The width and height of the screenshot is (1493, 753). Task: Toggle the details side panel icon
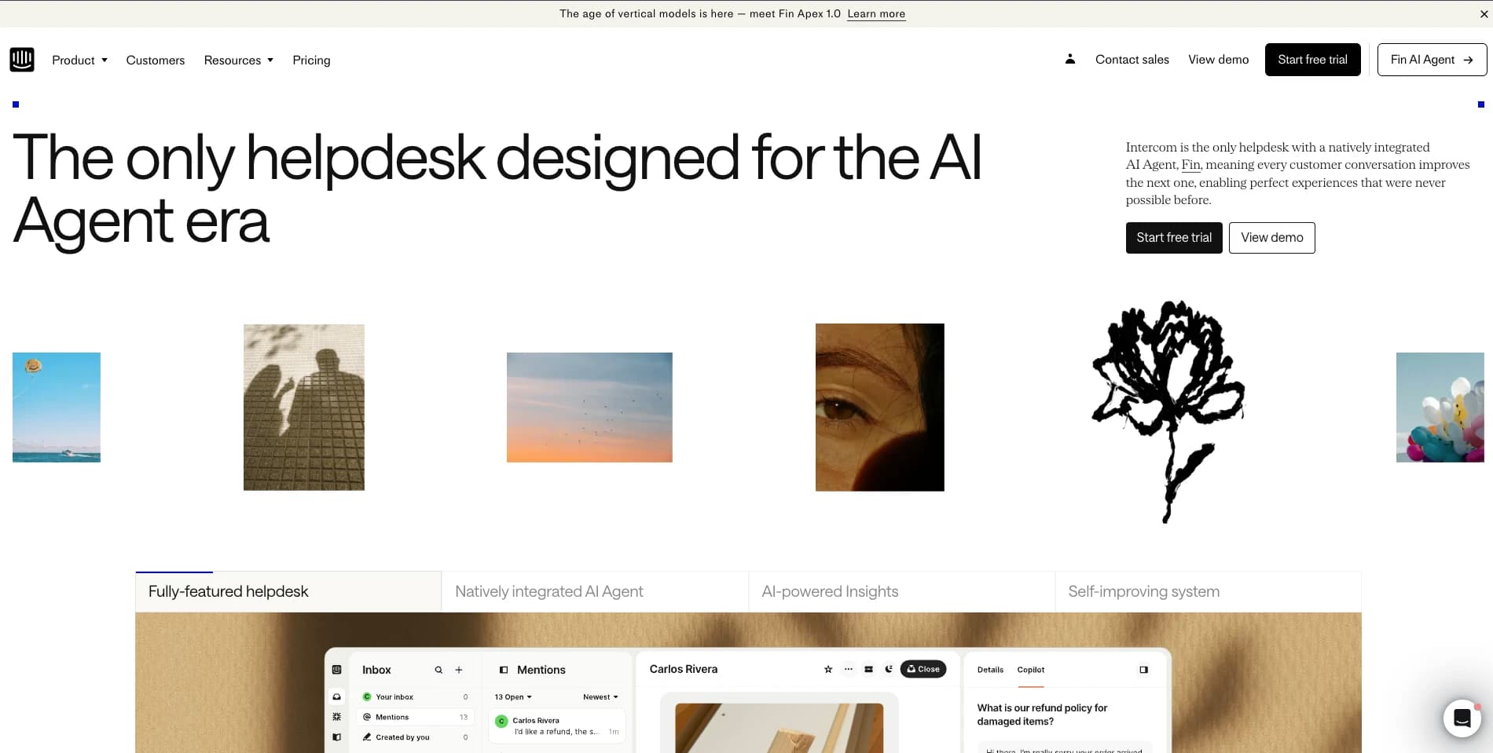[1143, 669]
